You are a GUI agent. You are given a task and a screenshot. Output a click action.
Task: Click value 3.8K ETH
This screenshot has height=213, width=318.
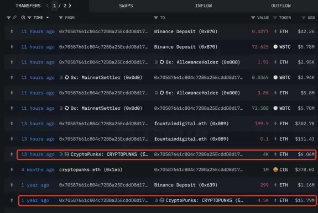[x=263, y=93]
